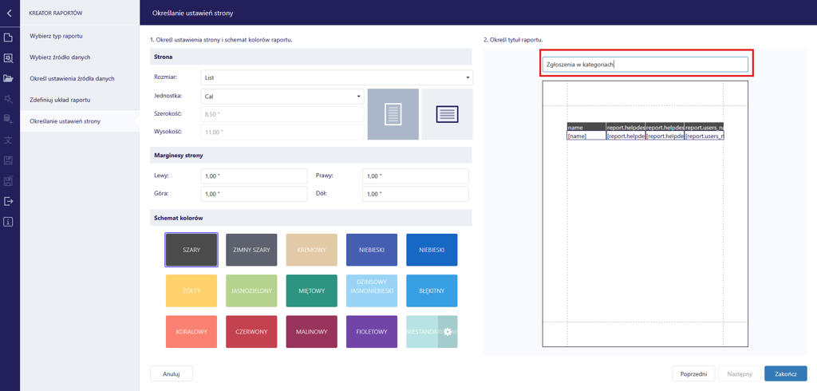The height and width of the screenshot is (391, 817).
Task: Choose the Malinowy color scheme
Action: [x=311, y=331]
